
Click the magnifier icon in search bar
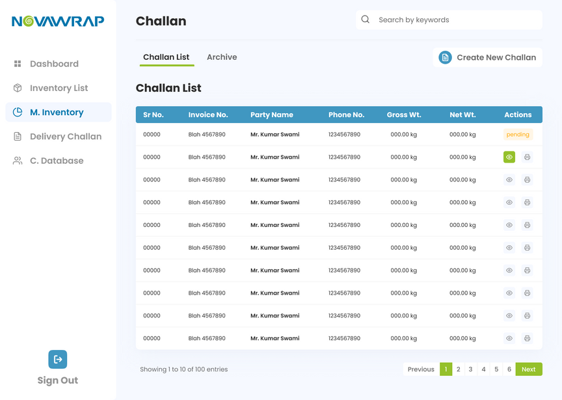click(366, 20)
